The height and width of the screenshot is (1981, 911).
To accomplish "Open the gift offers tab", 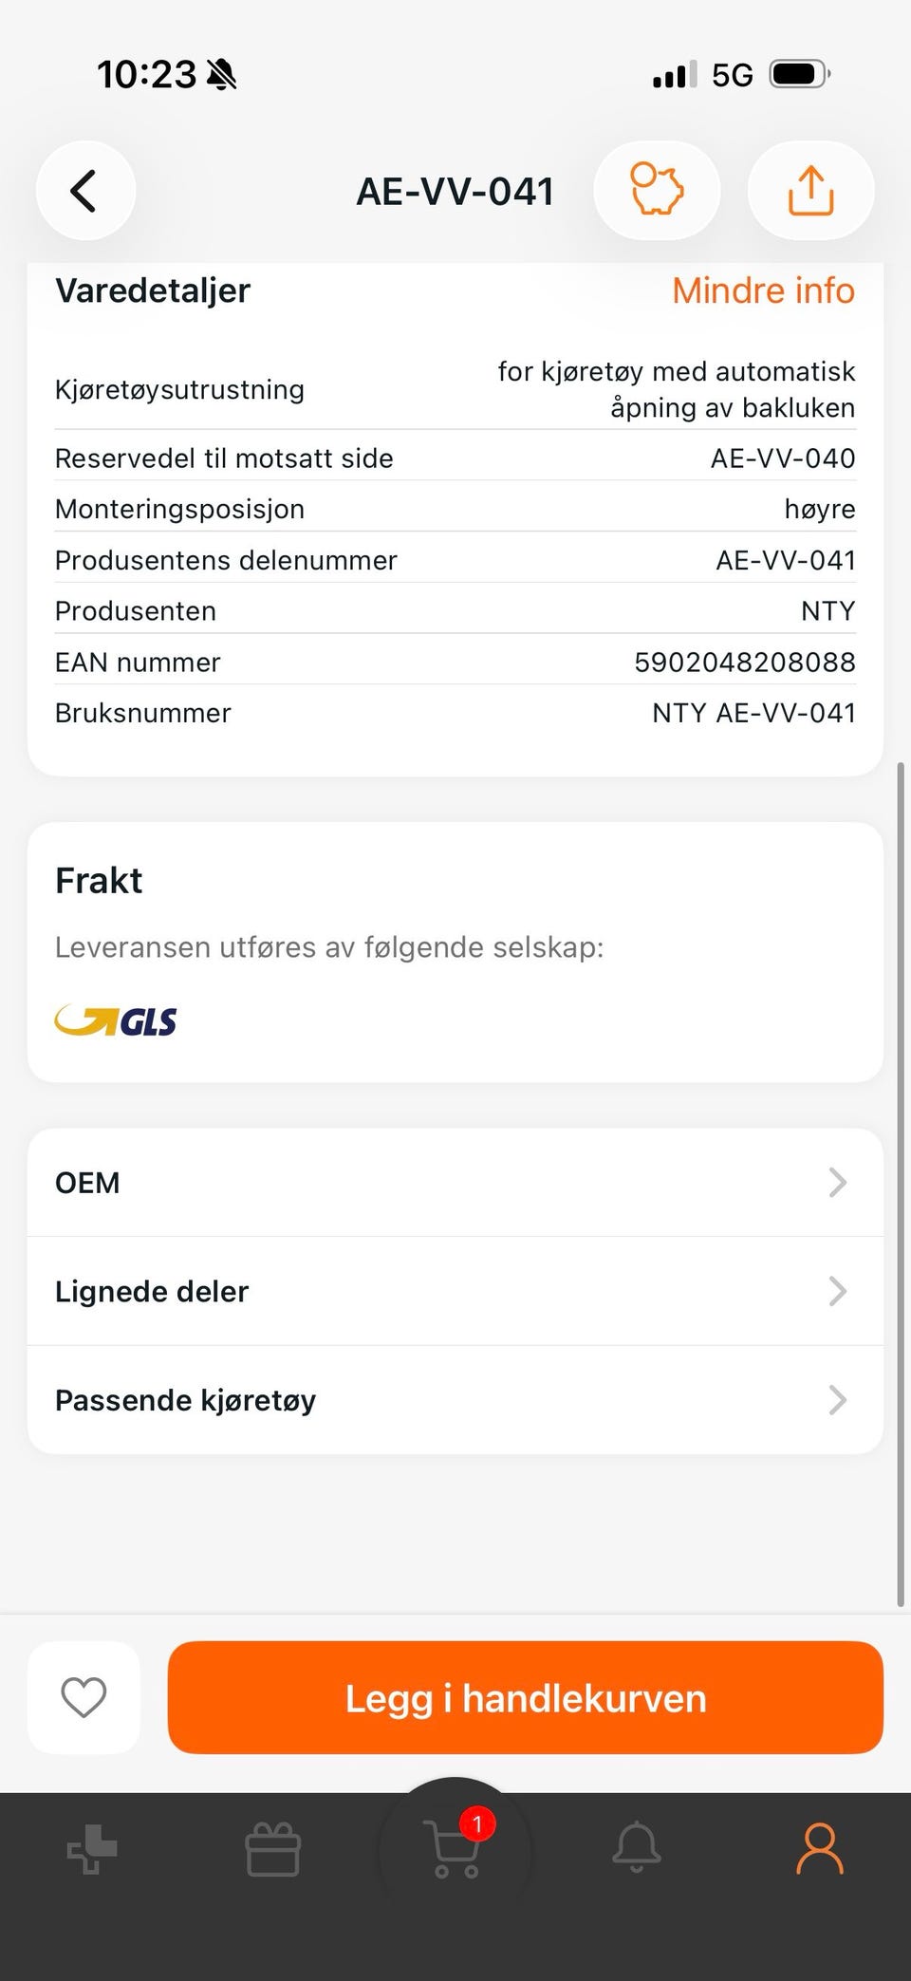I will (273, 1849).
